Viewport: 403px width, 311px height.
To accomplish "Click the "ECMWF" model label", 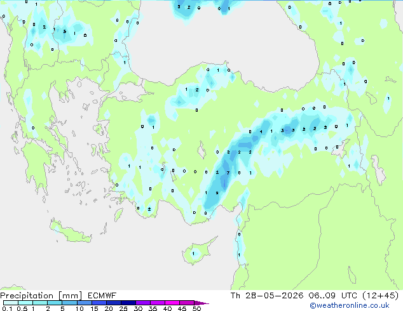I will click(x=102, y=296).
